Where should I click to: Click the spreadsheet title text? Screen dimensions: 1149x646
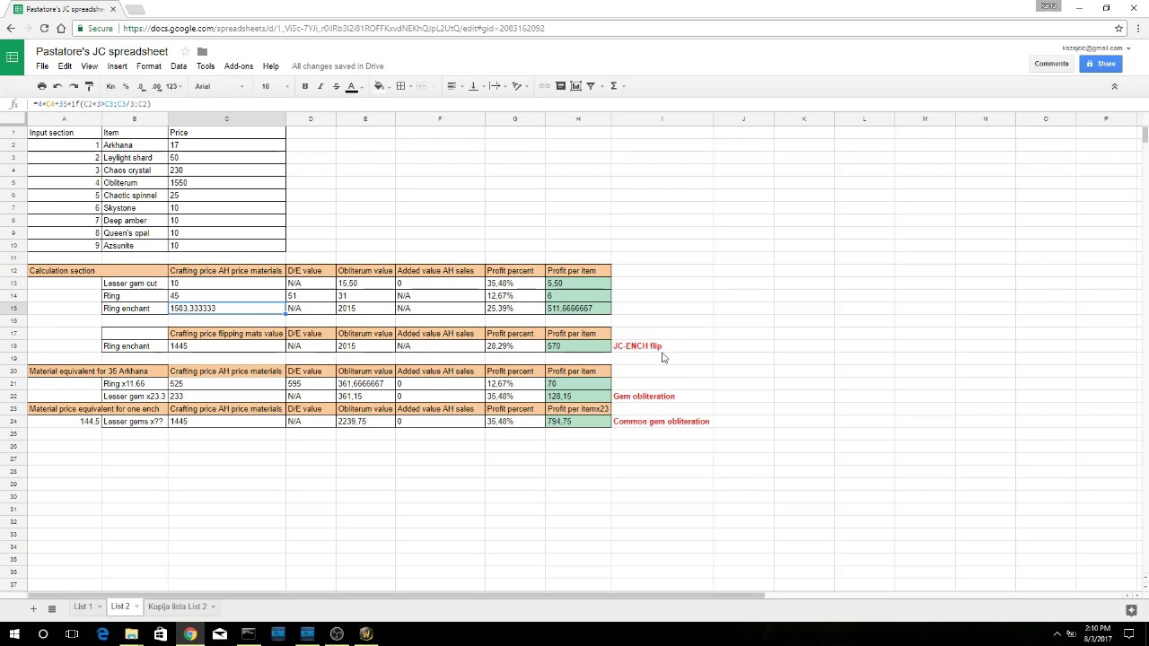coord(101,51)
